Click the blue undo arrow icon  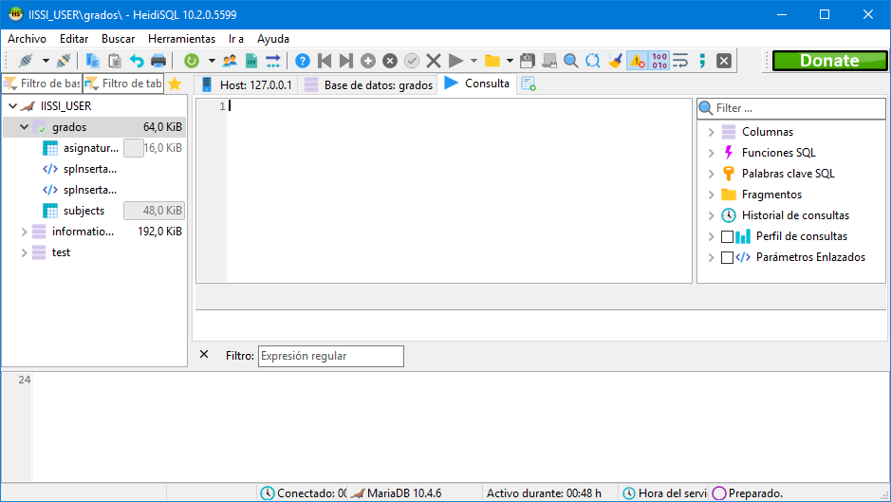(x=137, y=61)
